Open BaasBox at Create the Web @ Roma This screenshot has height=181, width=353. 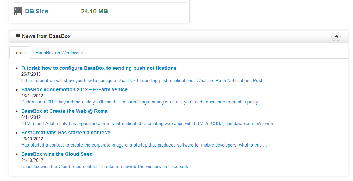(64, 111)
